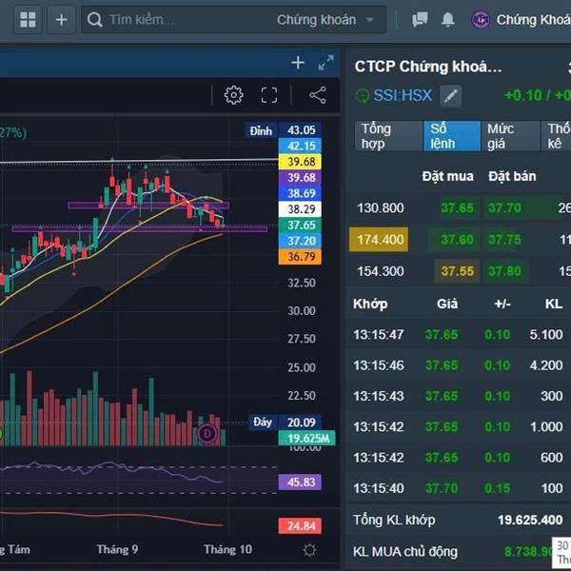
Task: Click the purple user avatar icon
Action: 481,19
